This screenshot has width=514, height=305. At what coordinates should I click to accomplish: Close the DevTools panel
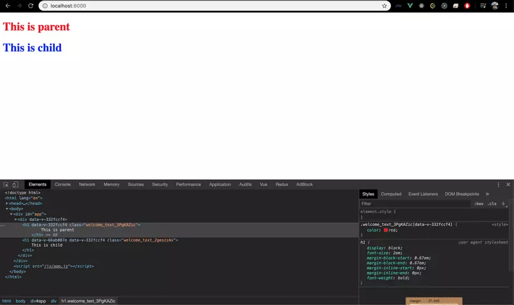508,184
